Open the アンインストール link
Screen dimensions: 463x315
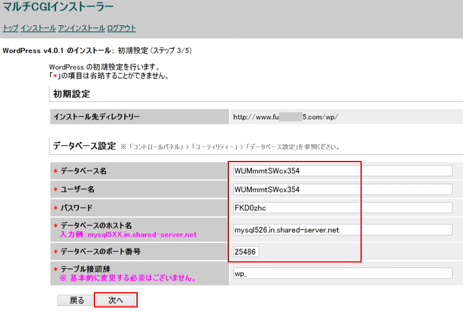click(81, 28)
